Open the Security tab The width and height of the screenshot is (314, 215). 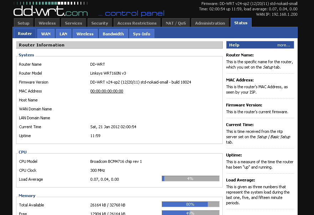(100, 23)
